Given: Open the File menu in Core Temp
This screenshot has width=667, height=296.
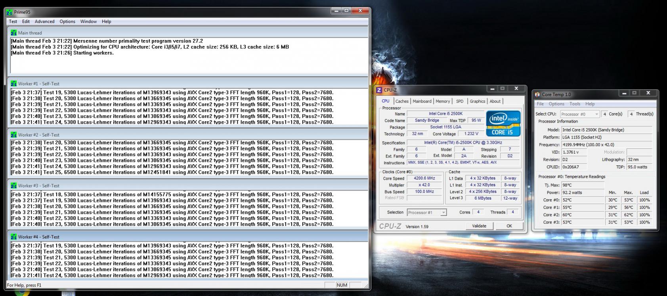Looking at the screenshot, I should [x=540, y=104].
